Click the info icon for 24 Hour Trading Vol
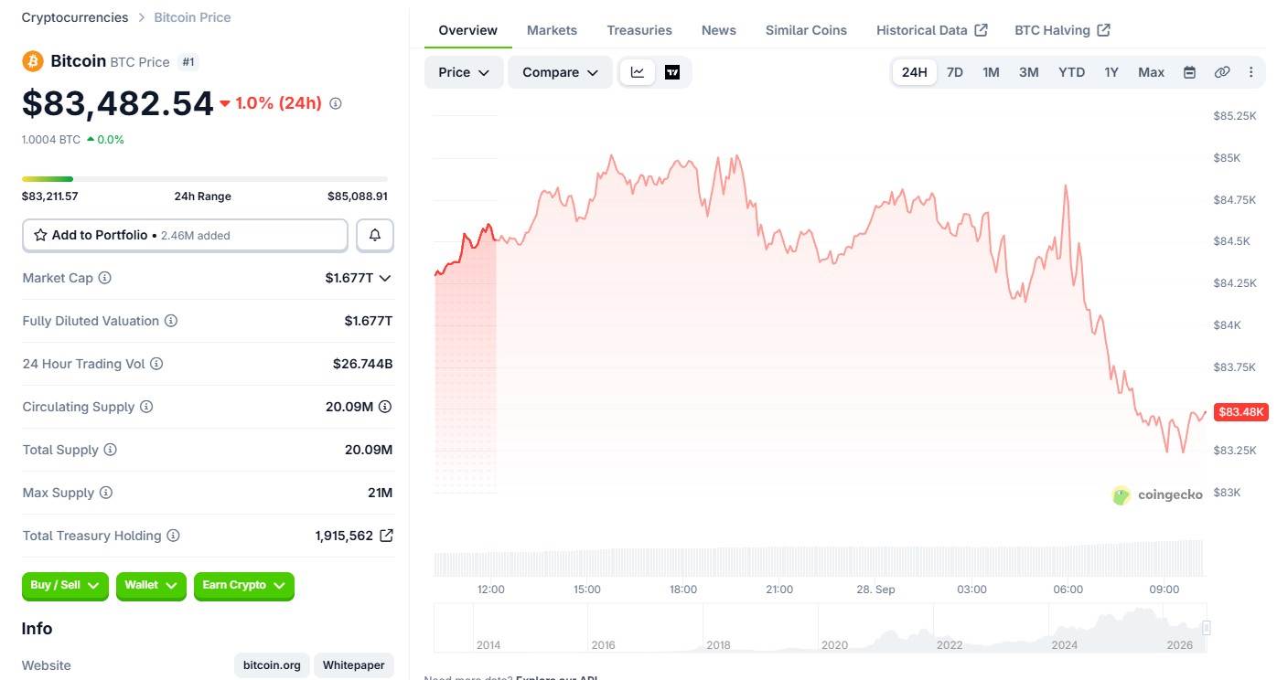 click(156, 364)
